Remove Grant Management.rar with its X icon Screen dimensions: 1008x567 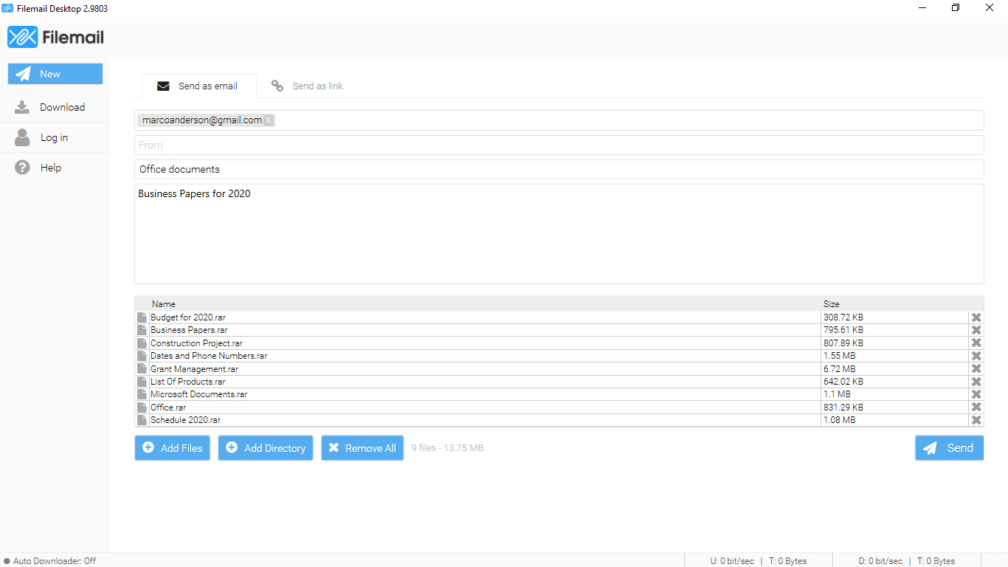coord(976,368)
